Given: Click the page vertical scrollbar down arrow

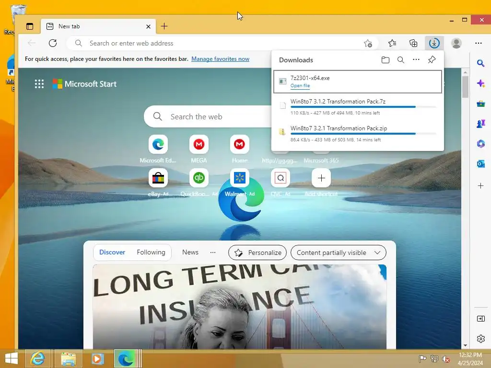Looking at the screenshot, I should coord(465,345).
